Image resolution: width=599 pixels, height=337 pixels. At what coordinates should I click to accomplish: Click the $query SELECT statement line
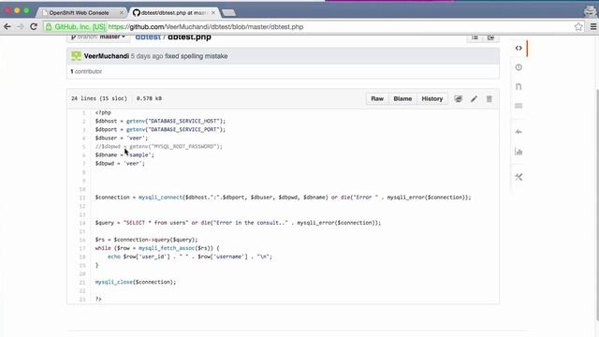pos(238,223)
